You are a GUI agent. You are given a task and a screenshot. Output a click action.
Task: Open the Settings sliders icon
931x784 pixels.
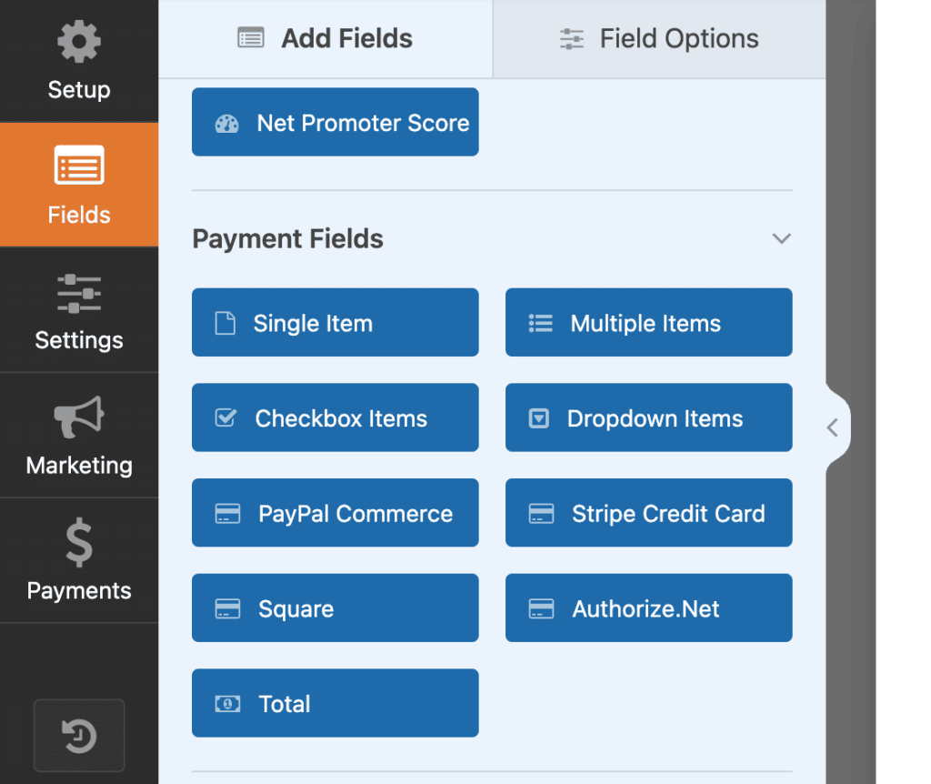pyautogui.click(x=78, y=294)
